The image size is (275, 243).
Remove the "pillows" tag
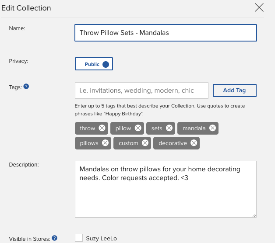click(x=105, y=143)
